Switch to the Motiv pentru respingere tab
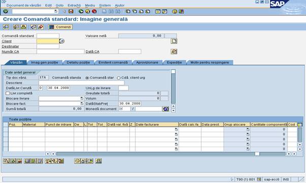The image size is (306, 183). [x=209, y=62]
